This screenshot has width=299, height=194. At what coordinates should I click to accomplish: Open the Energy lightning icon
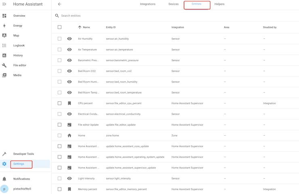coord(4,26)
